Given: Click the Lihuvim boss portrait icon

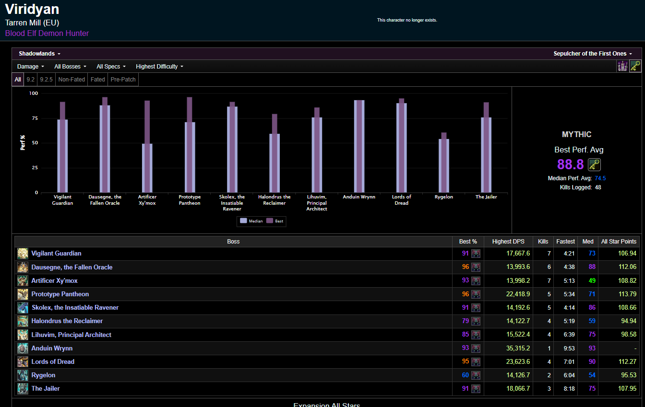Looking at the screenshot, I should tap(23, 335).
